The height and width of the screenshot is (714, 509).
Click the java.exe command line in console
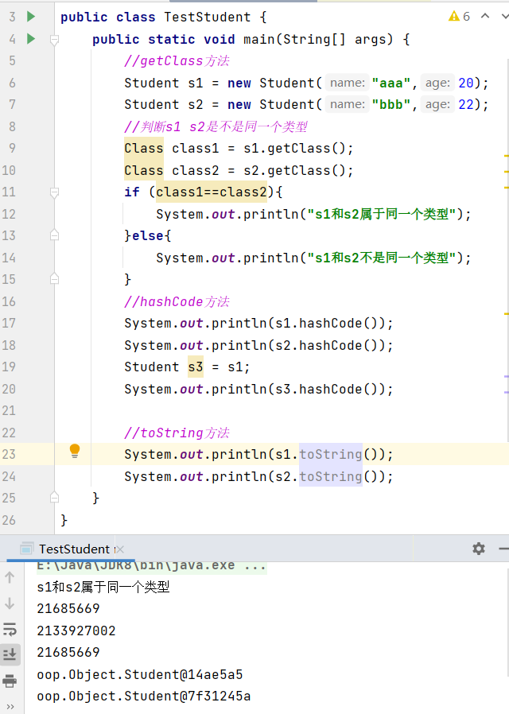(152, 566)
